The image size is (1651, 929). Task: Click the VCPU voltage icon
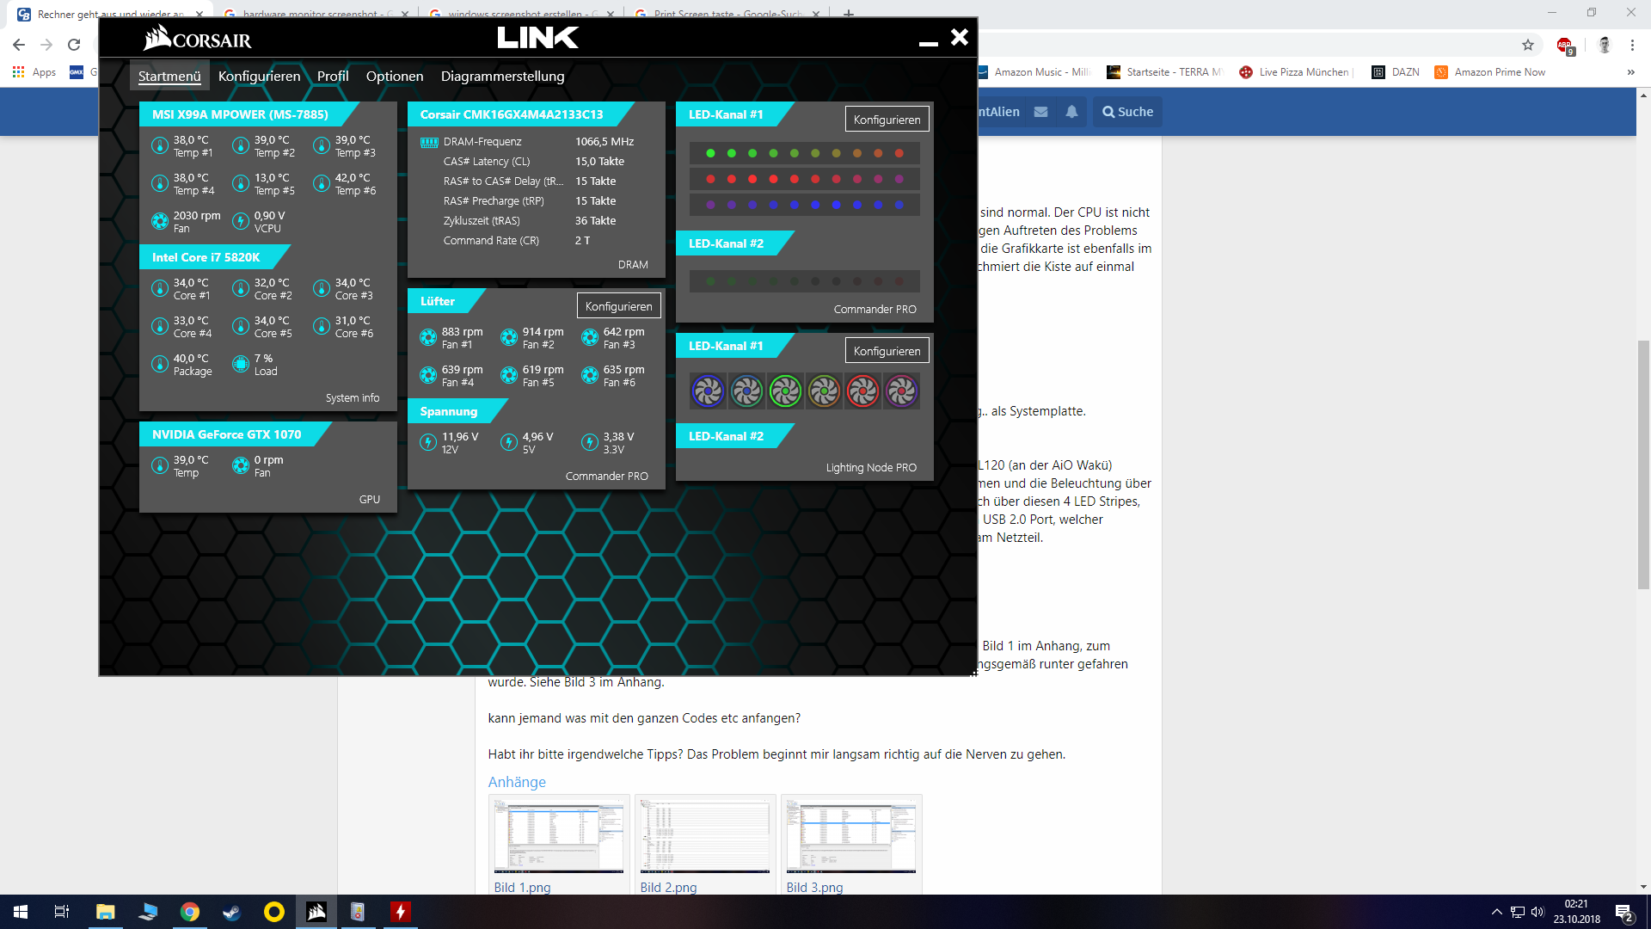(241, 221)
